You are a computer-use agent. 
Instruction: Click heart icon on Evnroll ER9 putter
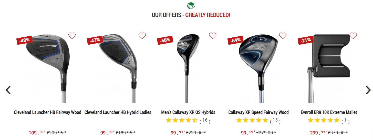click(353, 36)
